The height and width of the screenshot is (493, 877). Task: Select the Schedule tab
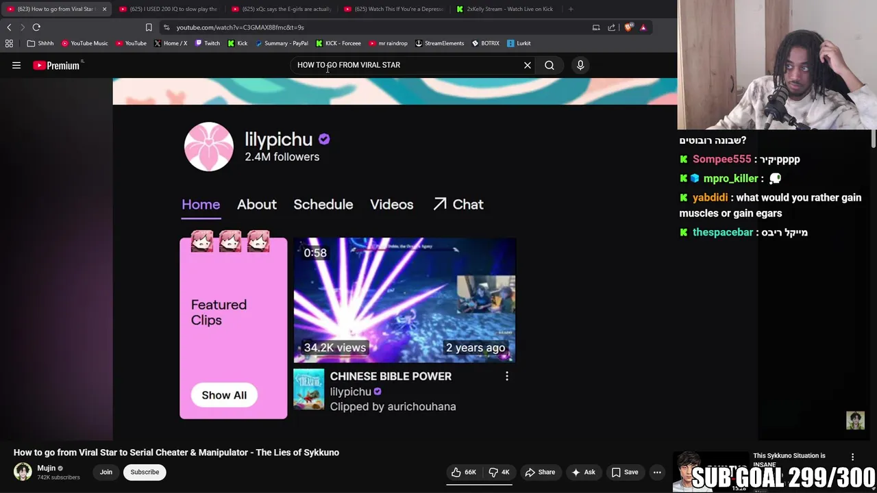tap(323, 204)
